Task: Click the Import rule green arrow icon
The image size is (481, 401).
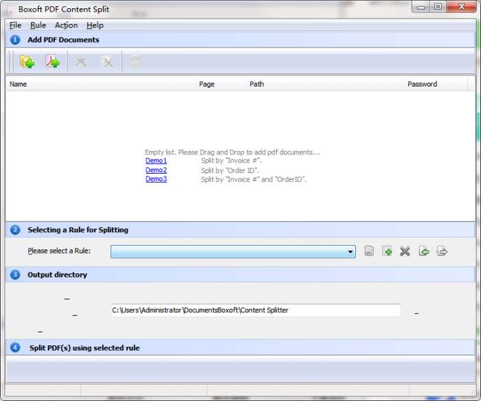Action: coord(424,251)
